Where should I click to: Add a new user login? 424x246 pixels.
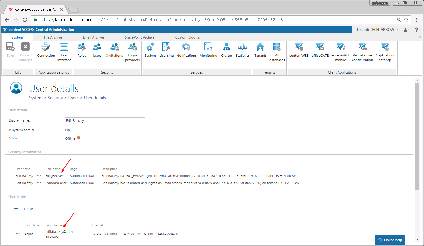coord(23,209)
